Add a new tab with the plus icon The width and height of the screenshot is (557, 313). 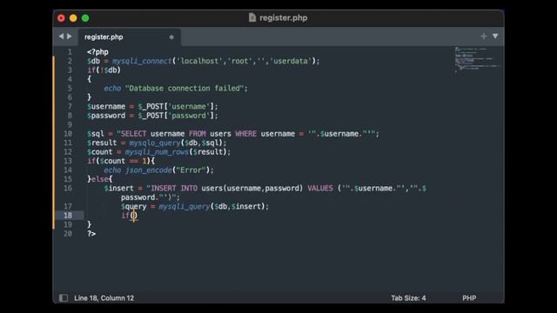point(484,37)
